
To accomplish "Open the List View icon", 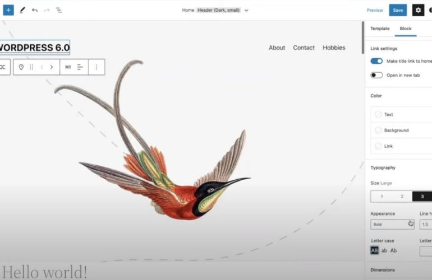I will (59, 10).
